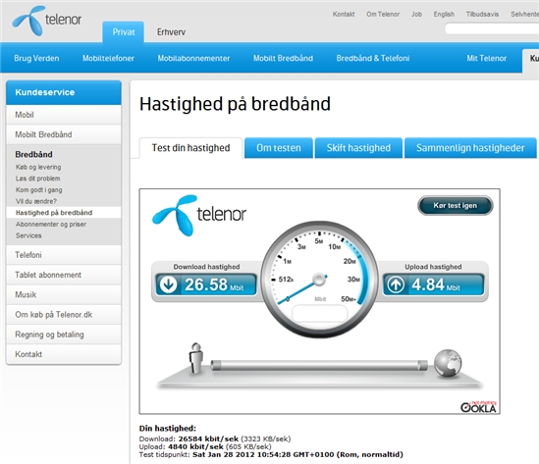Click the connection progress pipe bar
The width and height of the screenshot is (539, 464).
pos(319,366)
